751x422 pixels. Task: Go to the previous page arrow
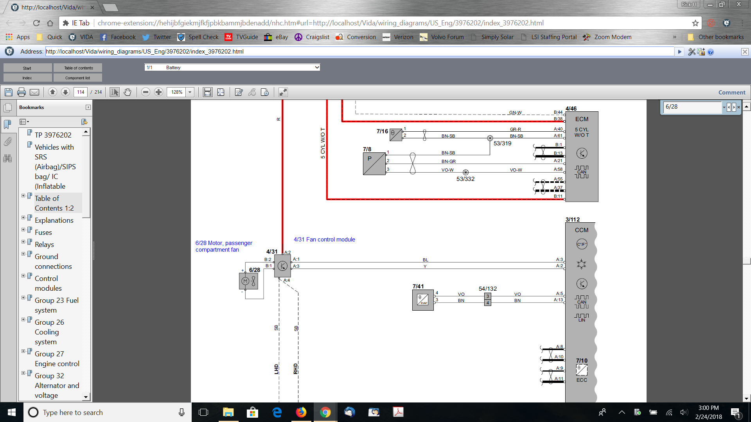coord(52,92)
